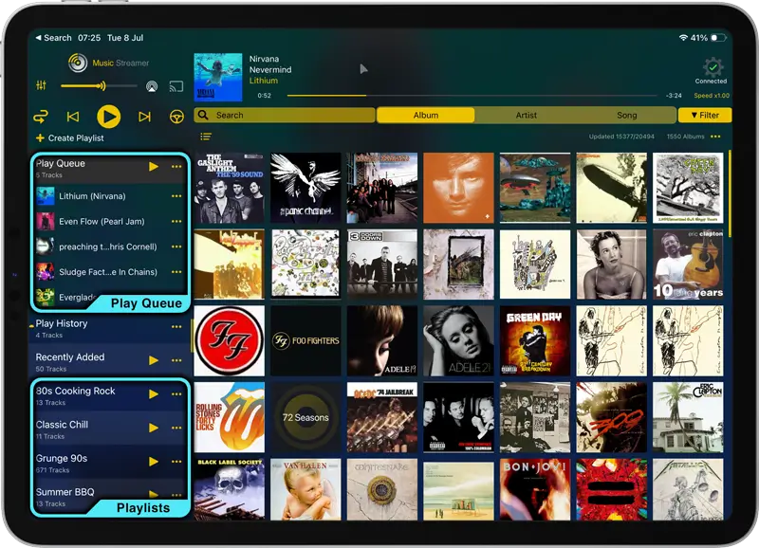
Task: Open options for the Sludge Factory track
Action: (176, 272)
